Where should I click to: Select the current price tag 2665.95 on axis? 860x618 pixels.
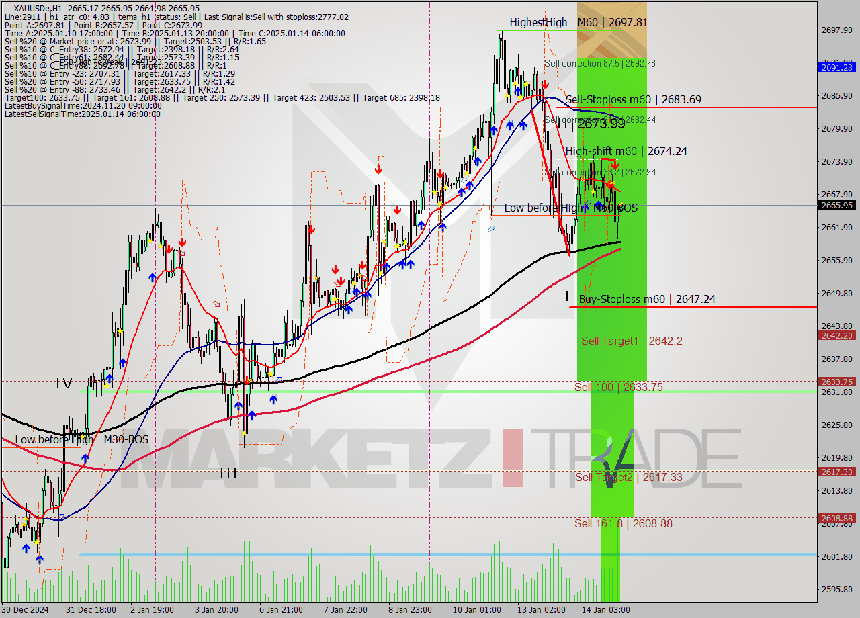coord(837,205)
